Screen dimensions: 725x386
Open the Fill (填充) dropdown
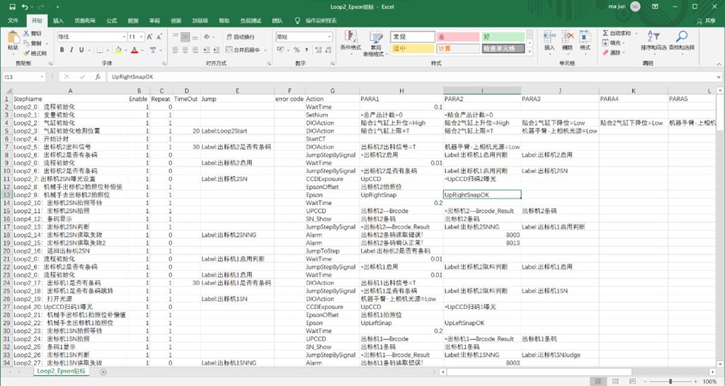[614, 43]
